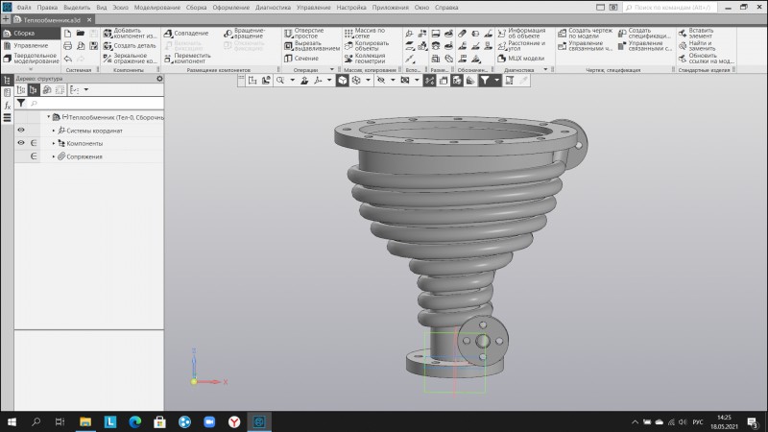Open Найти и заменить tool
The width and height of the screenshot is (768, 432).
click(x=697, y=45)
